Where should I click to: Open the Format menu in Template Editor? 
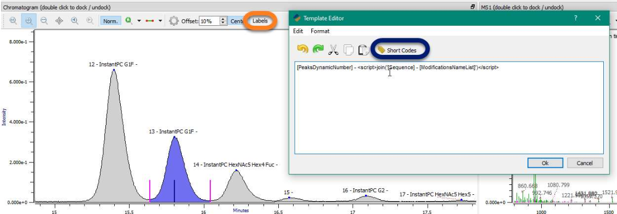[320, 31]
